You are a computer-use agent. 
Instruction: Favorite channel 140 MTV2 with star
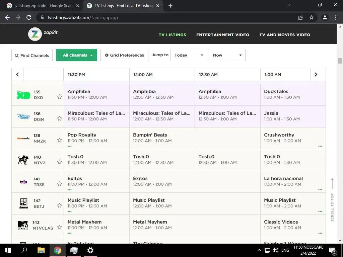point(60,162)
